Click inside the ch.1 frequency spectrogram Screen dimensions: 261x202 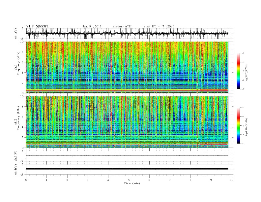click(127, 67)
